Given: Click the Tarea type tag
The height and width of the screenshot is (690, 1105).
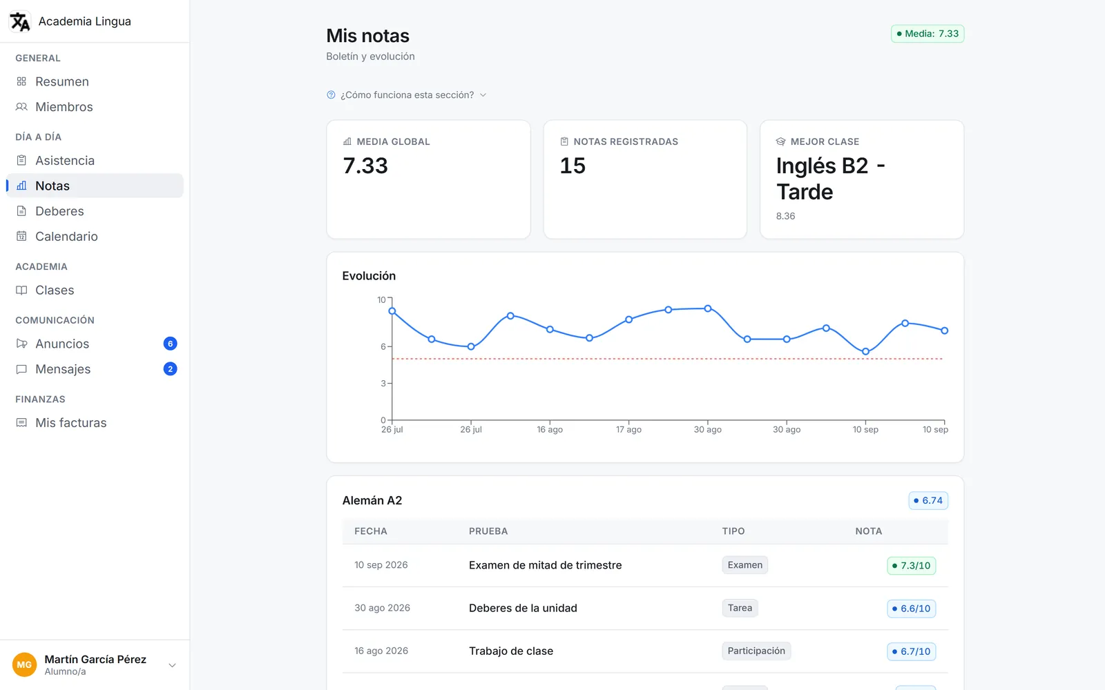Looking at the screenshot, I should 740,608.
